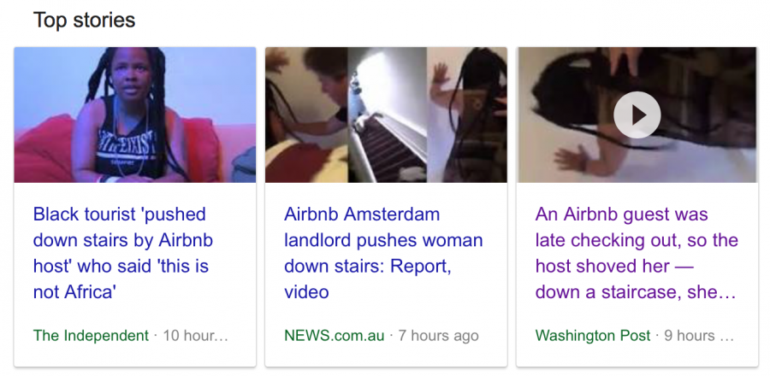Click the blurry video thumbnail of Washington Post
Image resolution: width=770 pixels, height=376 pixels.
[637, 115]
